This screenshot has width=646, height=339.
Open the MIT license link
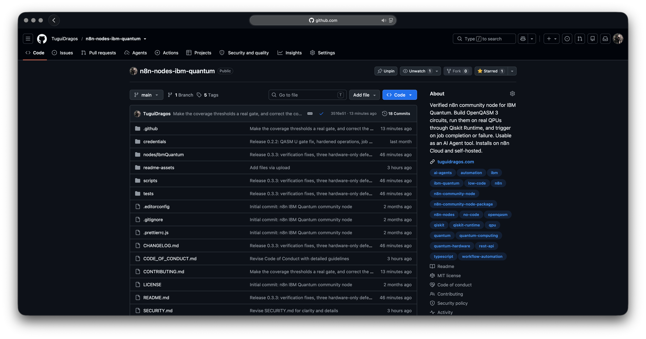pos(449,276)
